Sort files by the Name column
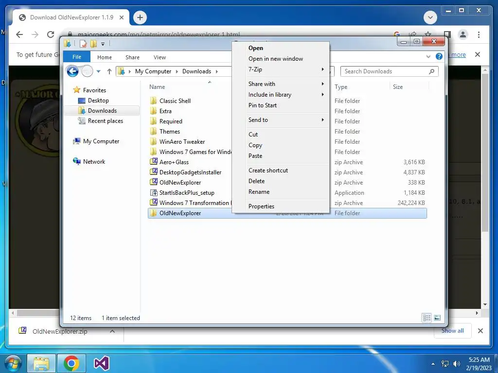 point(157,87)
